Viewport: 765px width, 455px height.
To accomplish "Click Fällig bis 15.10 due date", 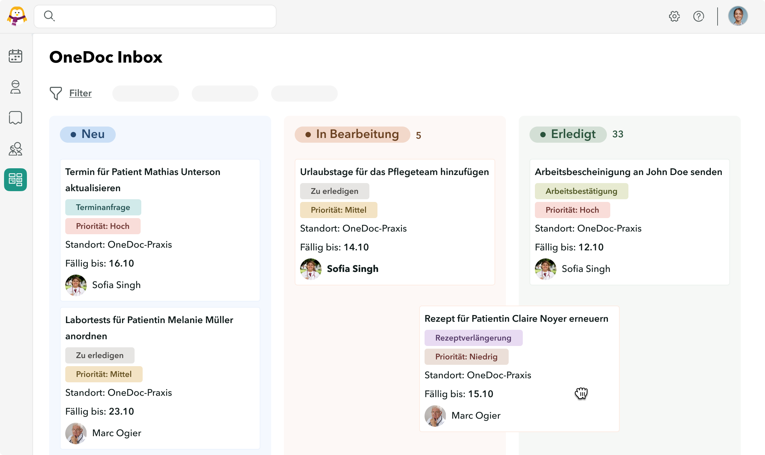I will (x=459, y=394).
